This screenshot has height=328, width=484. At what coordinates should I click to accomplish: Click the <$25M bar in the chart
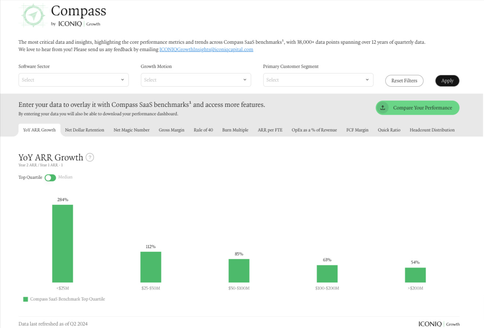[62, 243]
